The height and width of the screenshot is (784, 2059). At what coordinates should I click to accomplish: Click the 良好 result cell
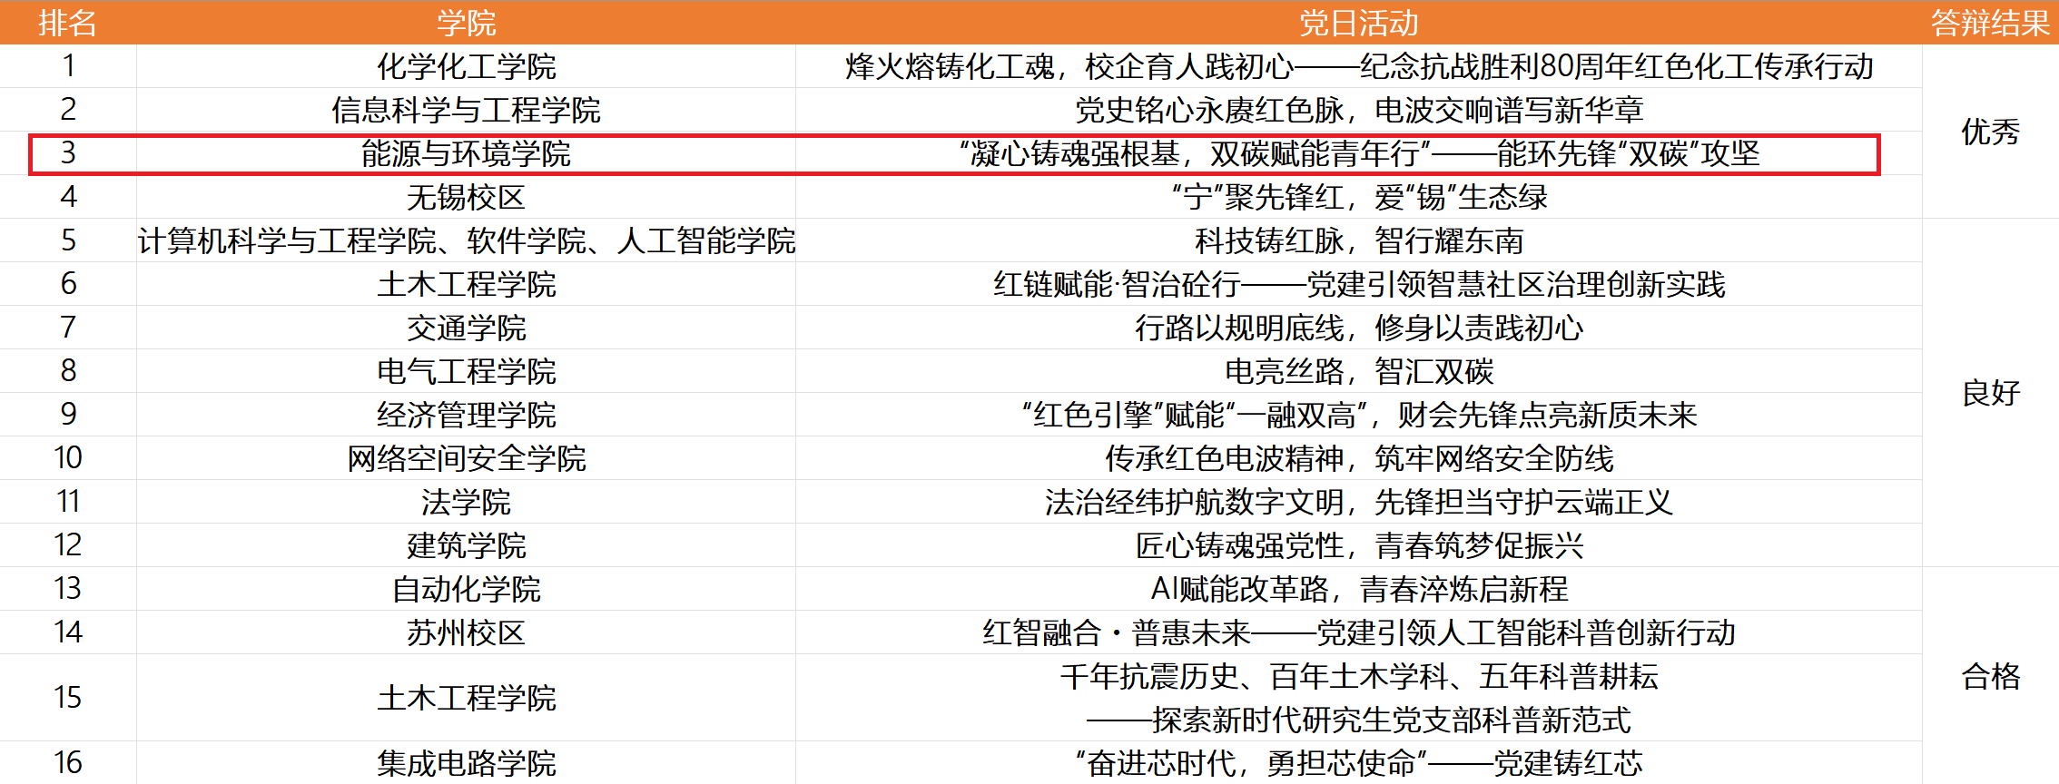1990,393
